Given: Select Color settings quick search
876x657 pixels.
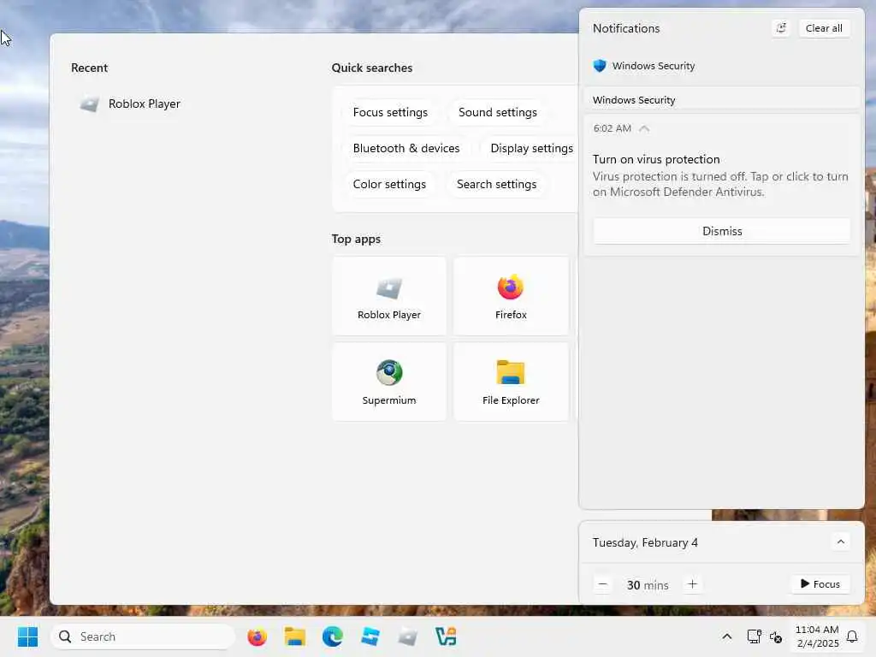Looking at the screenshot, I should (x=389, y=185).
